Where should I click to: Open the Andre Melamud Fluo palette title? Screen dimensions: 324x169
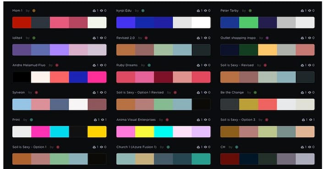click(29, 65)
